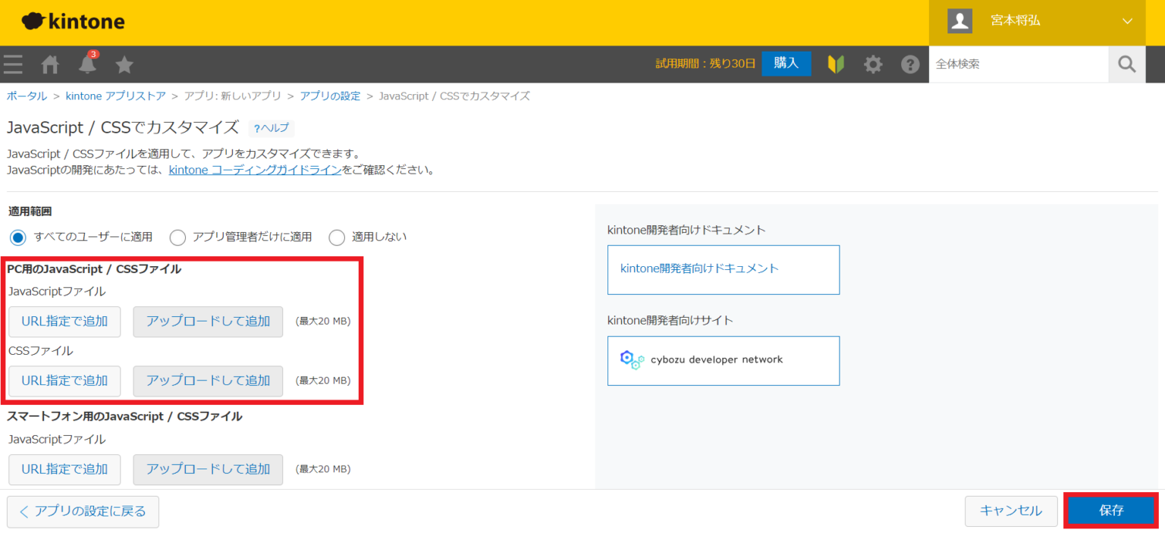This screenshot has height=533, width=1165.
Task: Expand the 宮本将弘 account dropdown
Action: [1015, 20]
